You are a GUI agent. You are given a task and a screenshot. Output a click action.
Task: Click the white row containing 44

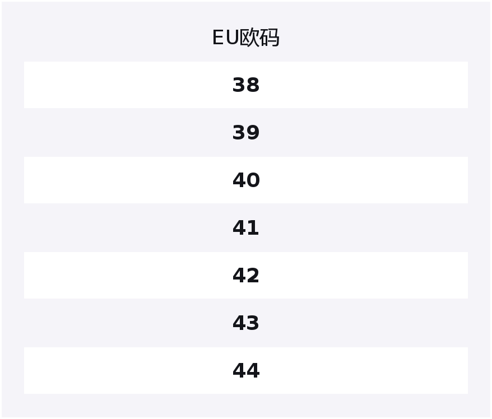(x=246, y=371)
